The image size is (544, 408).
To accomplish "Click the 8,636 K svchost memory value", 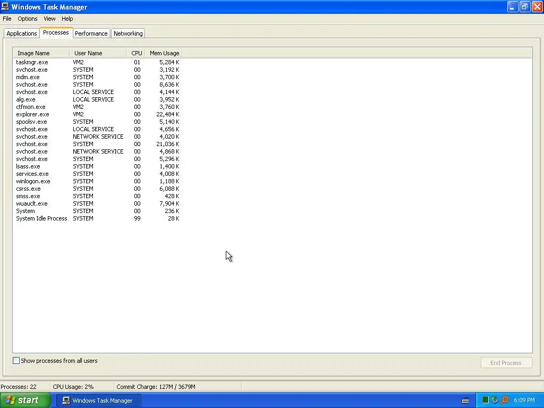I will coord(169,84).
